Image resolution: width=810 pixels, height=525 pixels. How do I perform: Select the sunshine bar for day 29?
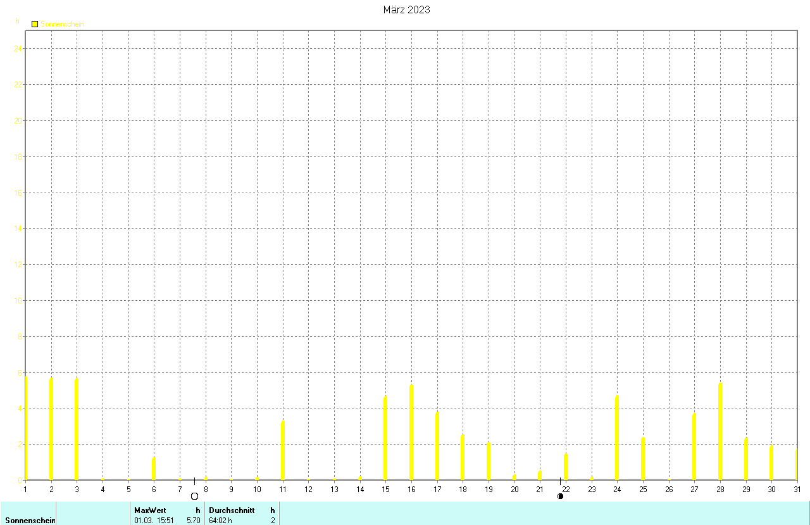(x=746, y=459)
